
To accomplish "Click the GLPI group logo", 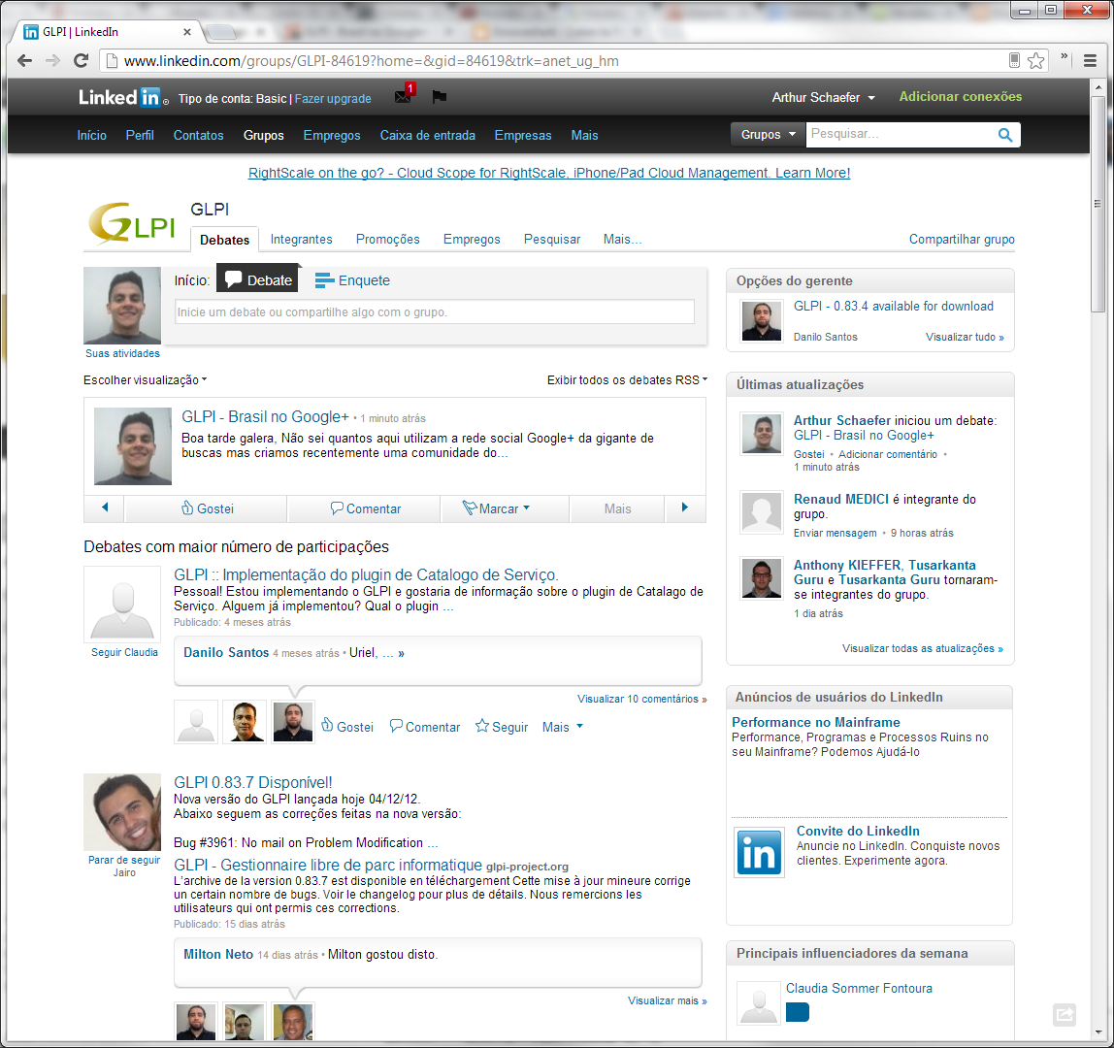I will click(131, 222).
